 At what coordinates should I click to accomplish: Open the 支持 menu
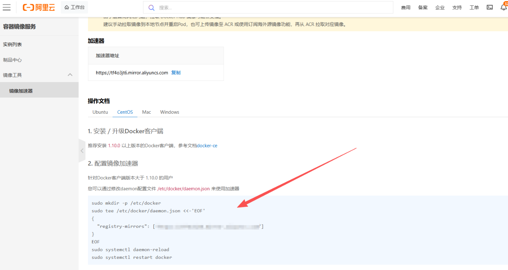coord(457,8)
